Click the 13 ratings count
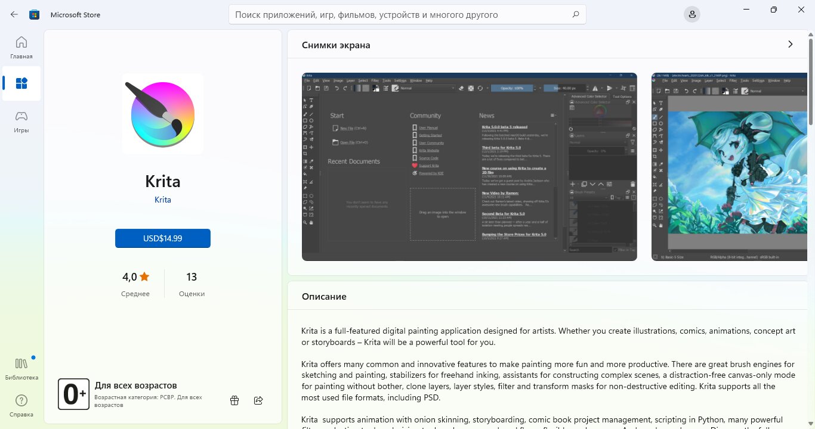The height and width of the screenshot is (429, 815). tap(192, 276)
